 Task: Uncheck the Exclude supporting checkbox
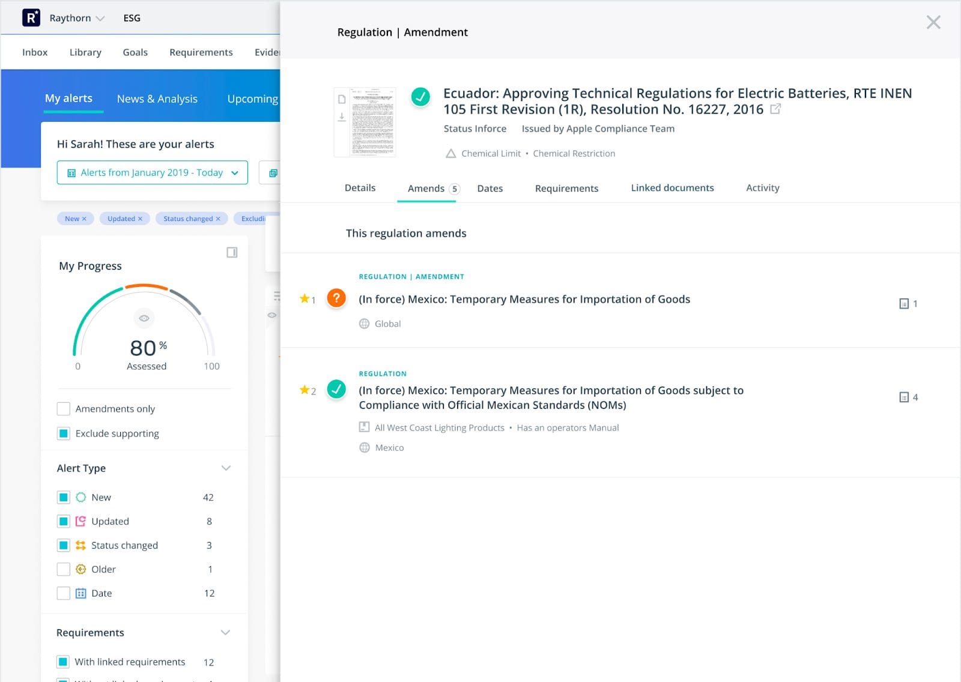point(64,433)
